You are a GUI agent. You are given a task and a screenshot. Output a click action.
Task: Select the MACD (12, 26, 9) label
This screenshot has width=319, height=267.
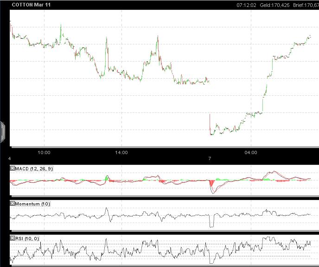(34, 169)
